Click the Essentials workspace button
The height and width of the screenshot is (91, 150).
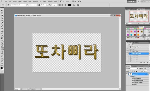(x=132, y=1)
